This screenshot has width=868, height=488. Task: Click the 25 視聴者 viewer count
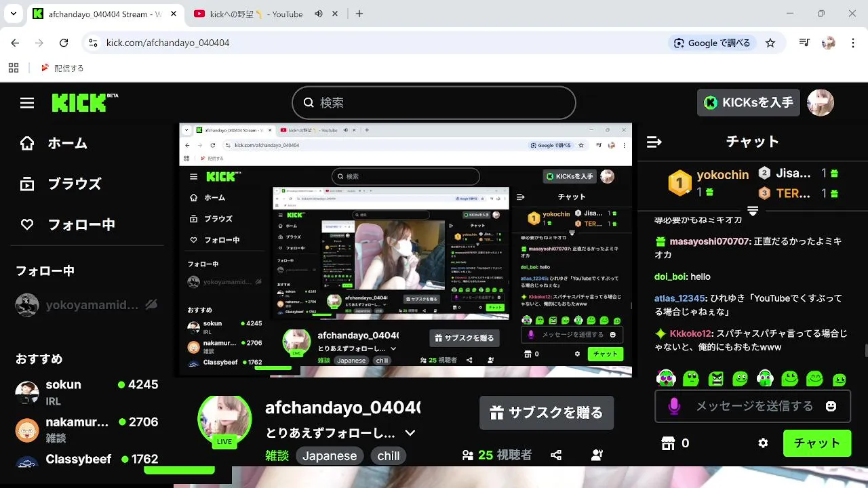coord(497,455)
